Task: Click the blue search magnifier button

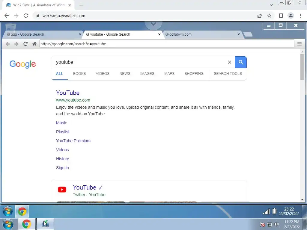Action: coord(241,62)
